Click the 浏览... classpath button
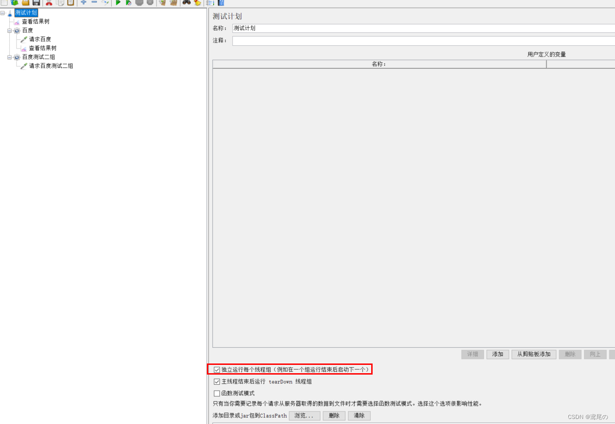This screenshot has width=615, height=424. click(304, 416)
